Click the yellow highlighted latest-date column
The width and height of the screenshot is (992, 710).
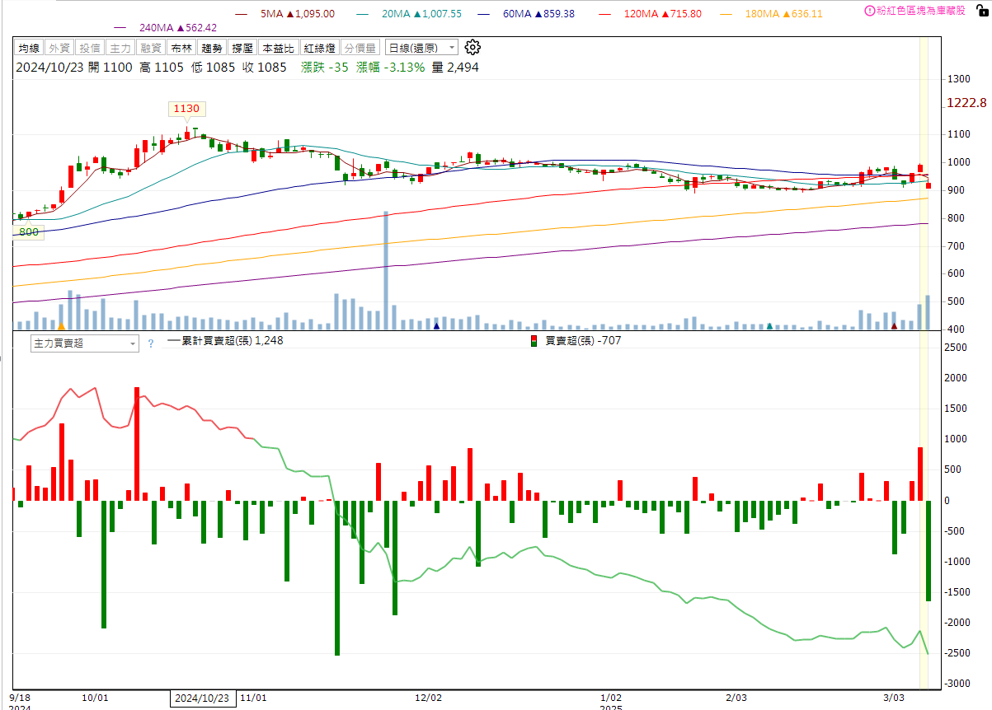click(x=924, y=362)
